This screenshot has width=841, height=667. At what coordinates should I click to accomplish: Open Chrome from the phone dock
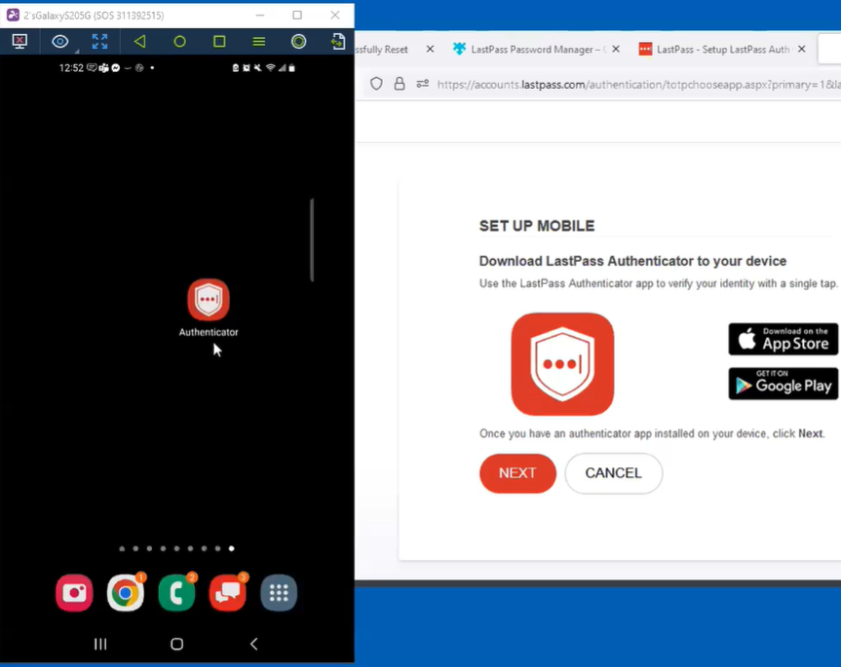click(125, 593)
